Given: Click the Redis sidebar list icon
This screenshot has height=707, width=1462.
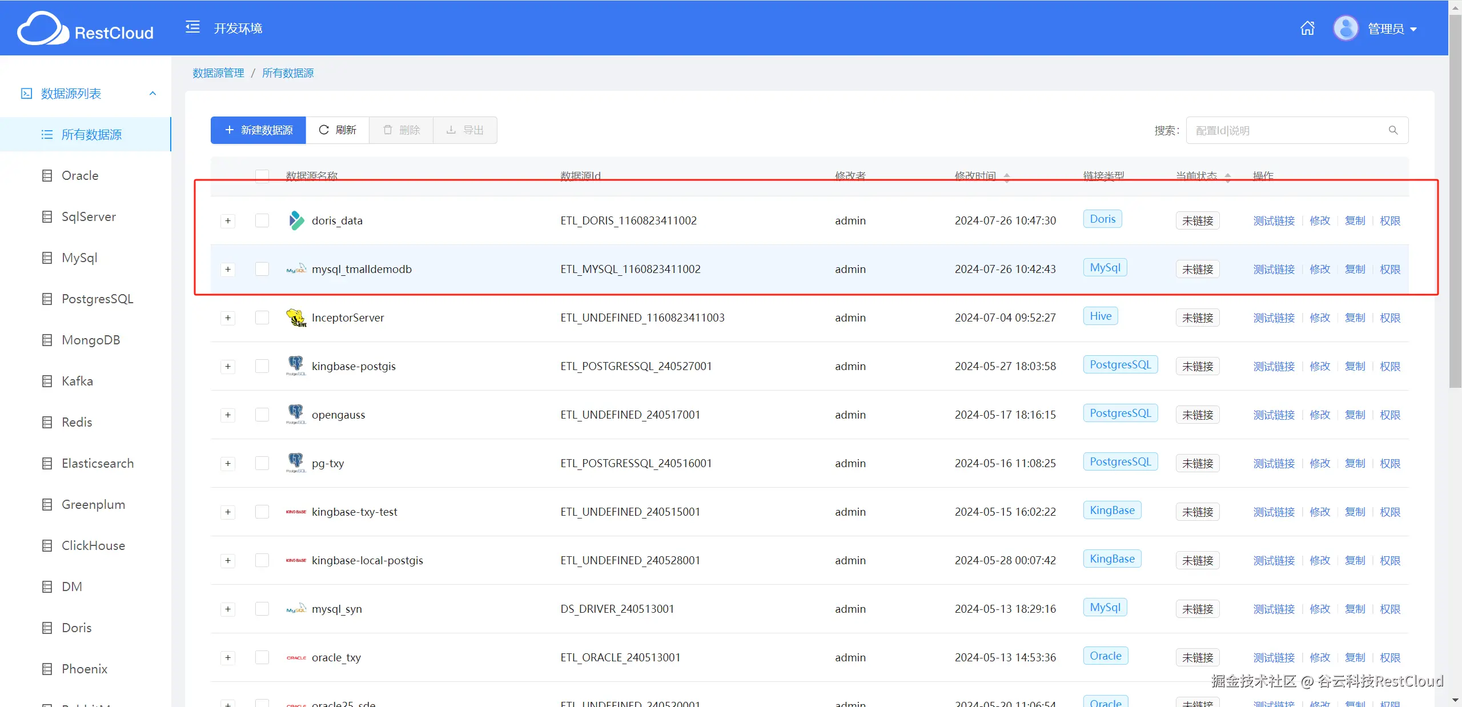Looking at the screenshot, I should coord(47,422).
